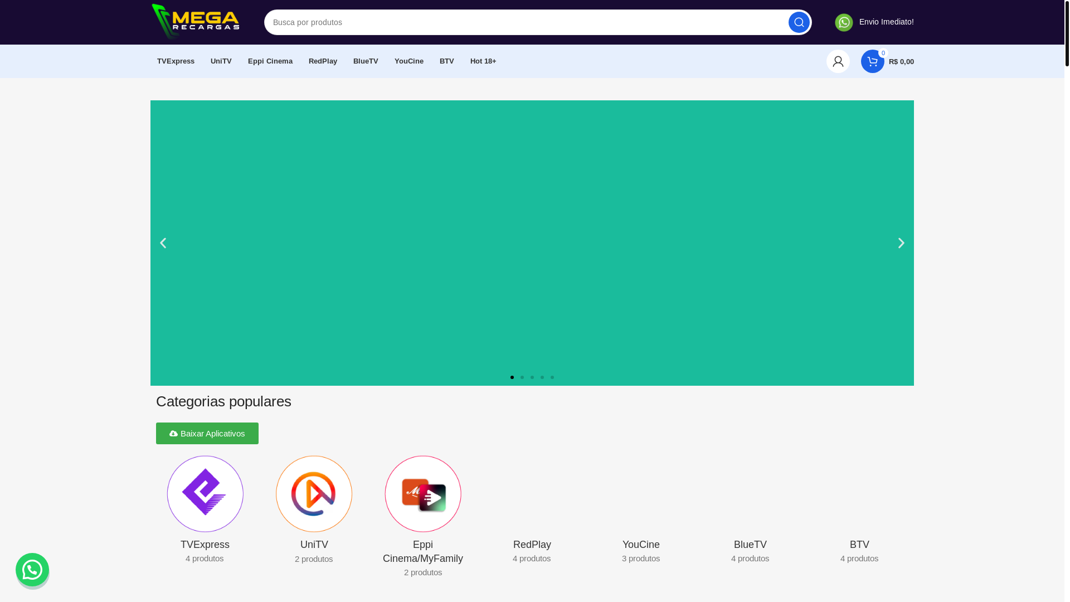This screenshot has width=1070, height=602.
Task: Open the floating WhatsApp chat button
Action: [32, 570]
